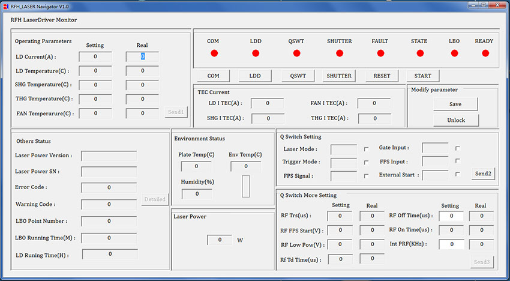Click the LBO Point Number field
510x281 pixels.
click(x=109, y=221)
